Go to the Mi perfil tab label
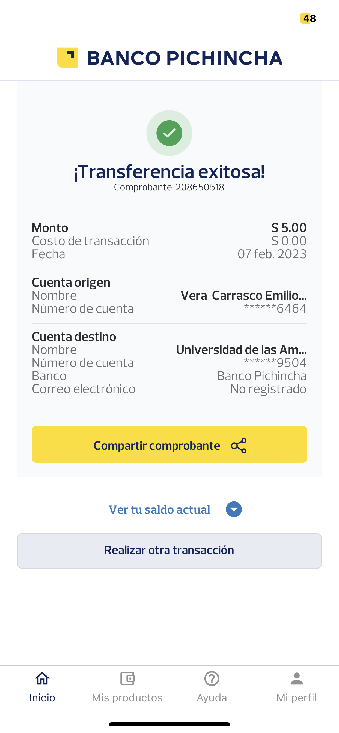Viewport: 339px width, 733px height. (x=296, y=698)
